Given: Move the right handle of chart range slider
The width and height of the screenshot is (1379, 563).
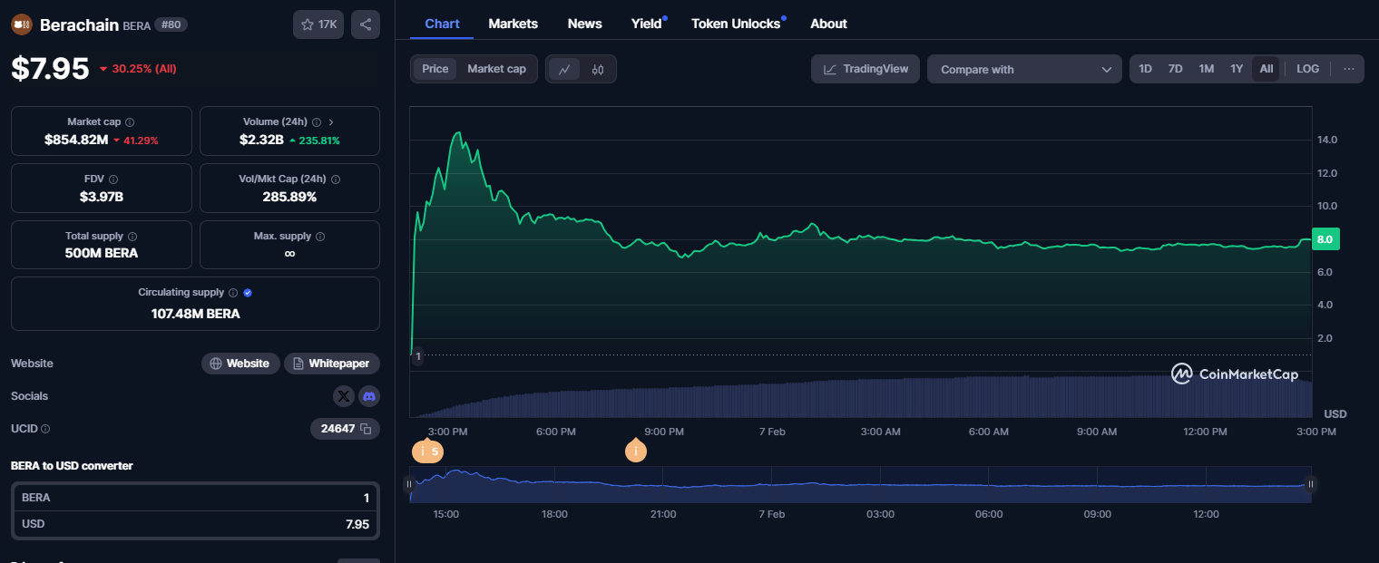Looking at the screenshot, I should coord(1310,484).
